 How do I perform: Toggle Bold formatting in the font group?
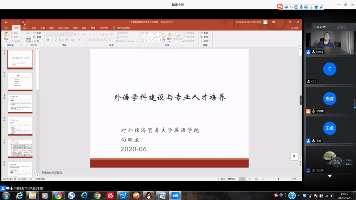point(48,40)
